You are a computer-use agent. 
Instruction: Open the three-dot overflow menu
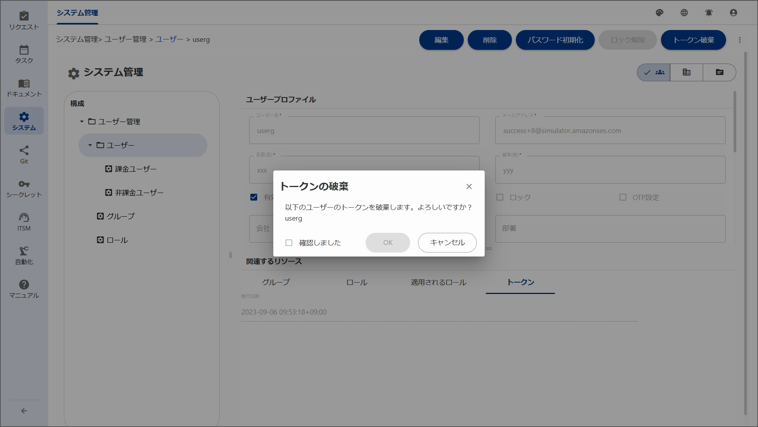(740, 40)
